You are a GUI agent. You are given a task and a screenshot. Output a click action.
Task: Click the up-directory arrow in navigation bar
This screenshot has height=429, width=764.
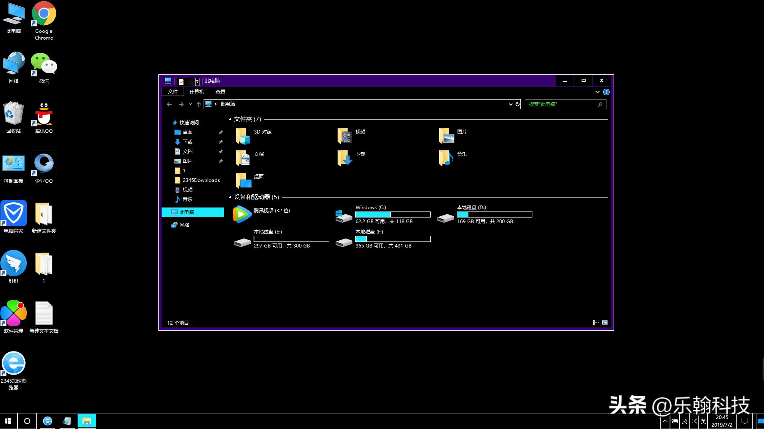point(198,104)
